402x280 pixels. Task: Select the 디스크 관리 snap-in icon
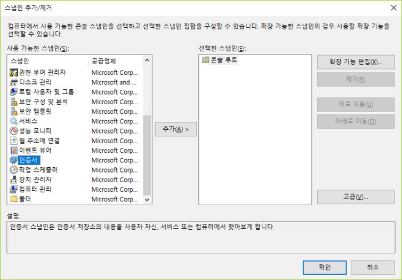click(13, 82)
